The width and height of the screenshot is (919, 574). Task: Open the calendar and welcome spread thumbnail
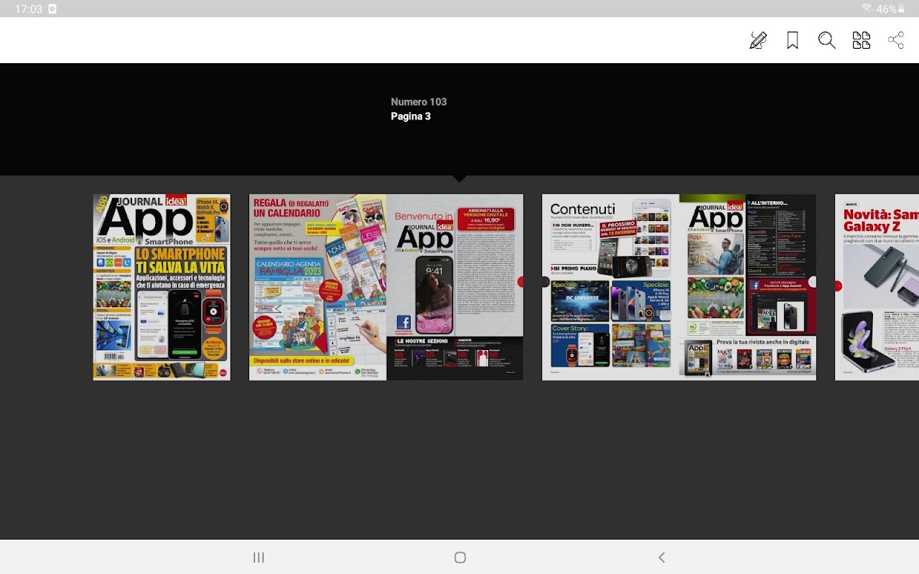pyautogui.click(x=386, y=287)
